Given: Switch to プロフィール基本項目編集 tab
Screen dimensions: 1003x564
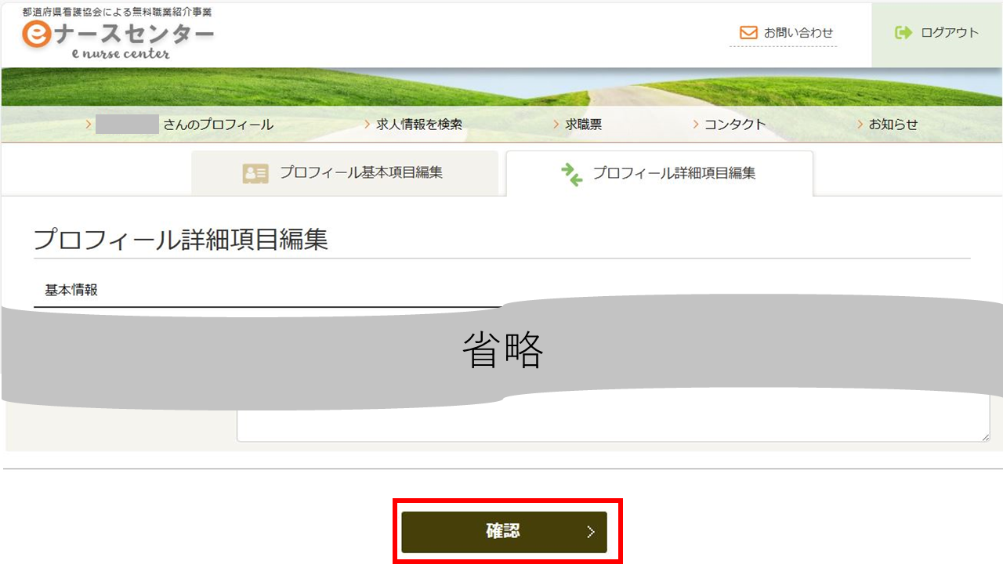Looking at the screenshot, I should (345, 173).
